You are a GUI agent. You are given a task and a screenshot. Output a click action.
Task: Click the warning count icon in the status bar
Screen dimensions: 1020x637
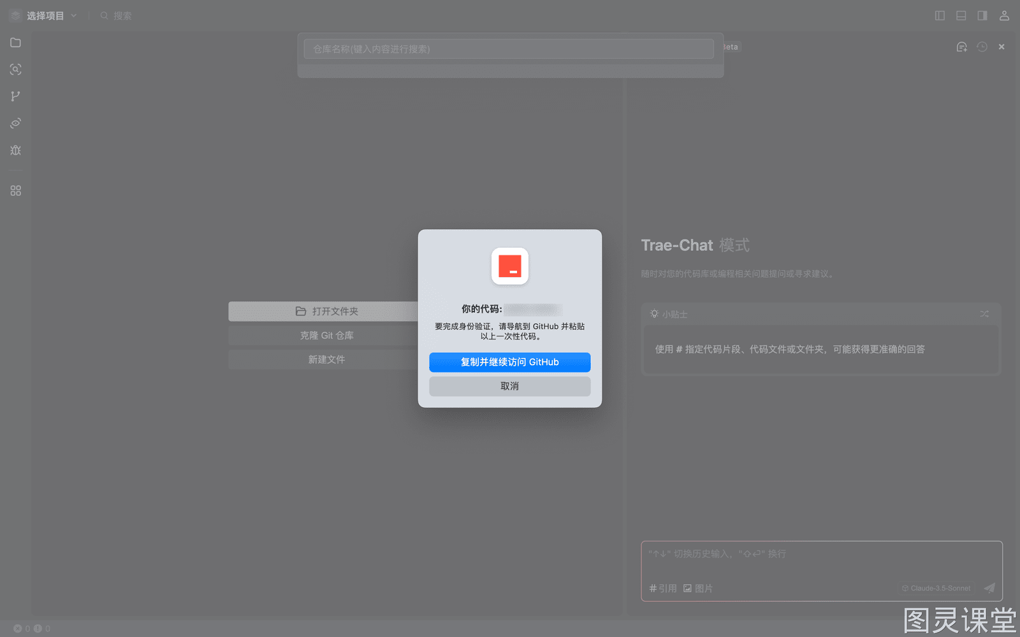(x=38, y=629)
